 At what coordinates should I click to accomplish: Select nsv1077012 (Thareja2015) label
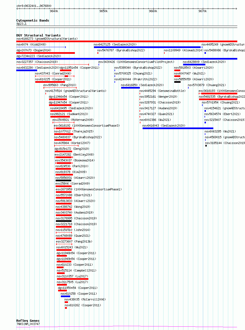pos(74,132)
